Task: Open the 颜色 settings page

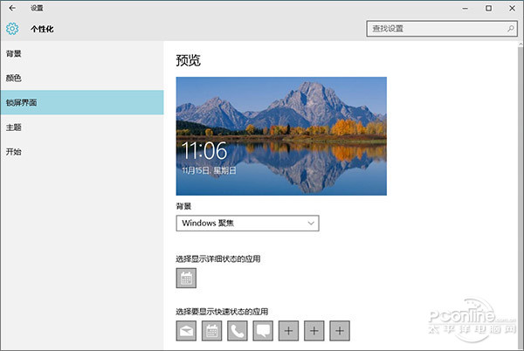Action: (82, 78)
